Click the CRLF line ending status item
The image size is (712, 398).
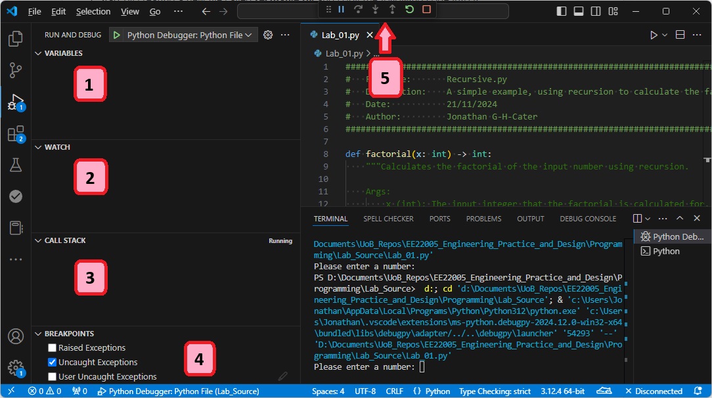[x=395, y=391]
